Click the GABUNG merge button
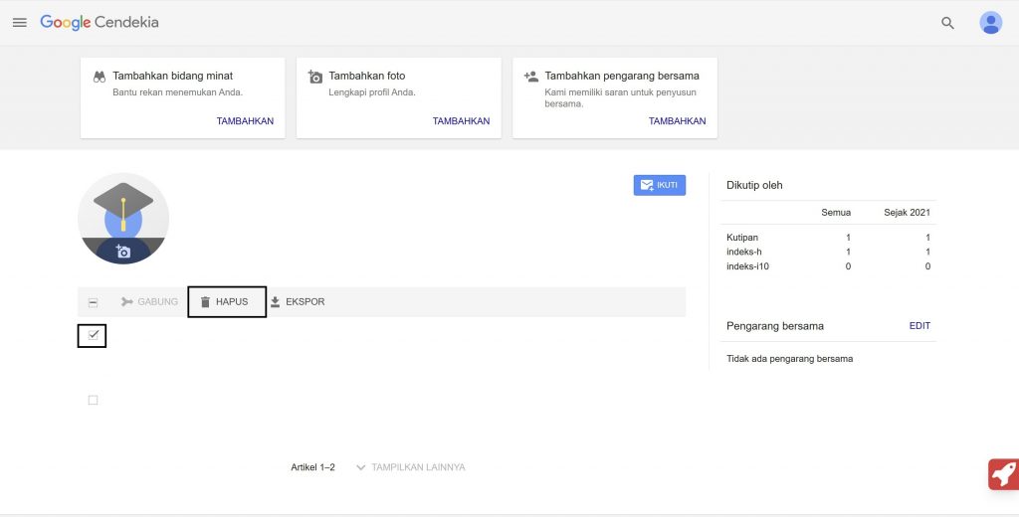Viewport: 1019px width, 517px height. click(x=149, y=302)
